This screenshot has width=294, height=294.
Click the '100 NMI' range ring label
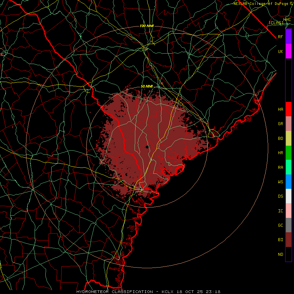147,26
